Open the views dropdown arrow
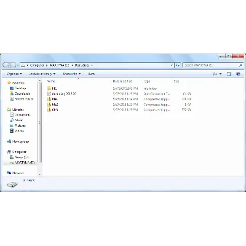 click(221, 74)
